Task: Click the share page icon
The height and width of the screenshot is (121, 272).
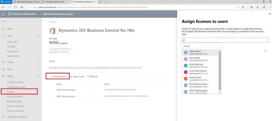Action: [264, 7]
